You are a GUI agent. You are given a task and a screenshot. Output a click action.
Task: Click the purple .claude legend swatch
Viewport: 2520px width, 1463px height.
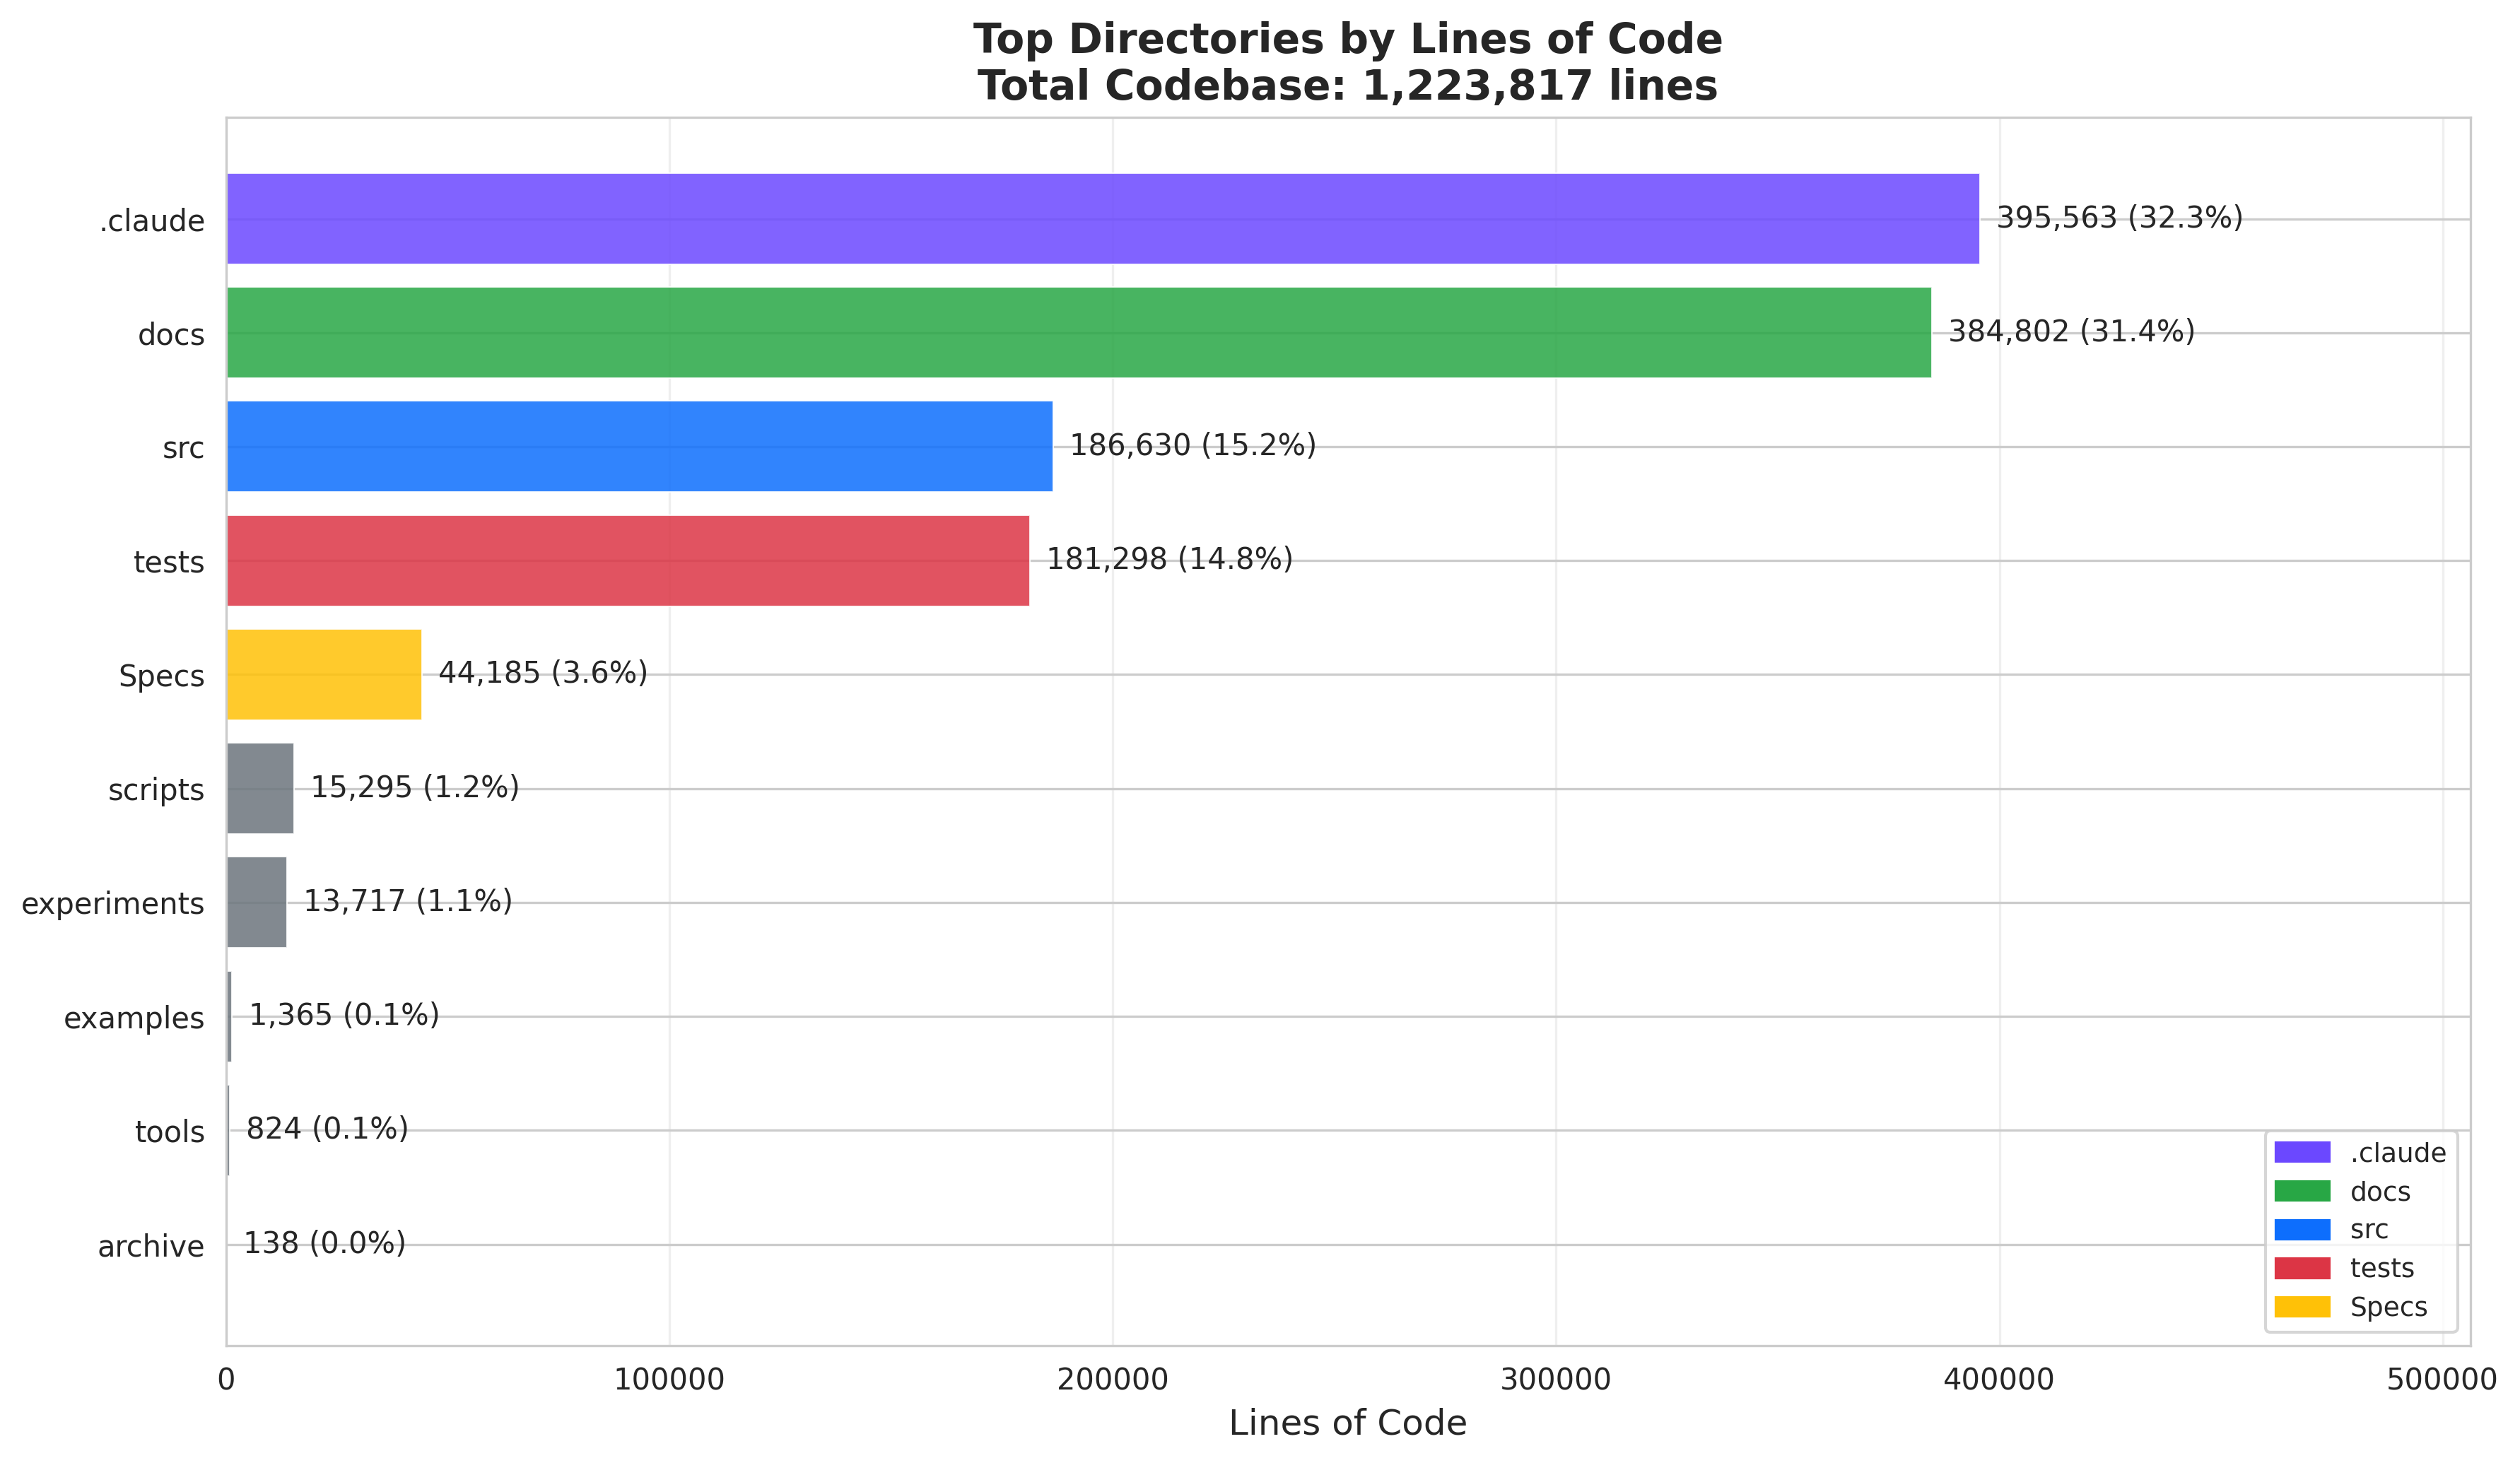[x=2302, y=1153]
